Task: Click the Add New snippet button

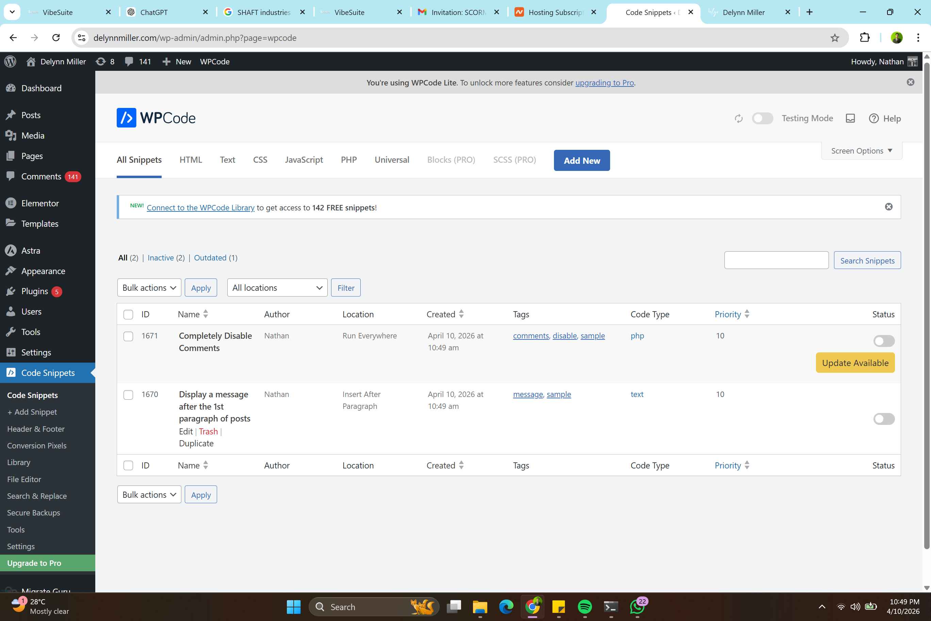Action: point(582,160)
